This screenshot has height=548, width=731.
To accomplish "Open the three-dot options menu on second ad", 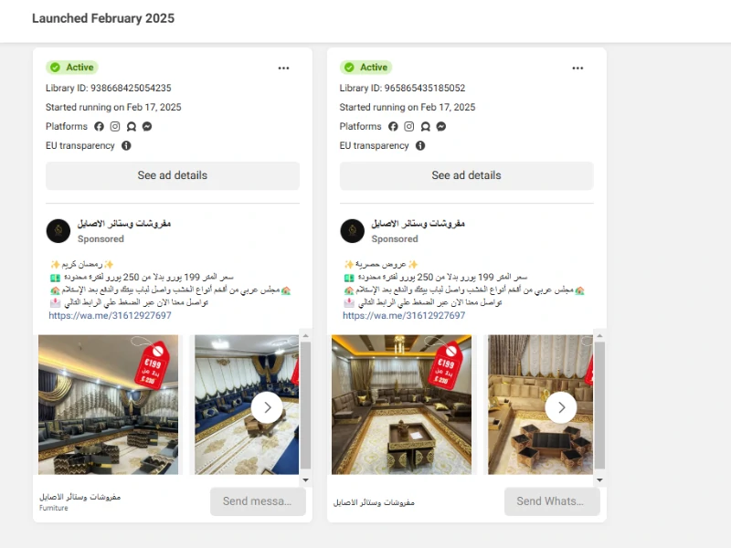I will 577,68.
